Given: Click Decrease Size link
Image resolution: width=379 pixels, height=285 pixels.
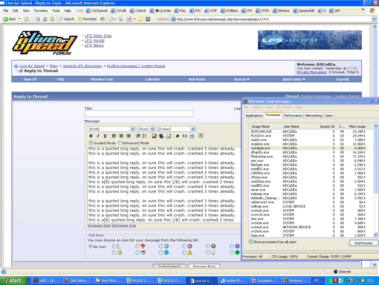Looking at the screenshot, I should [x=124, y=226].
